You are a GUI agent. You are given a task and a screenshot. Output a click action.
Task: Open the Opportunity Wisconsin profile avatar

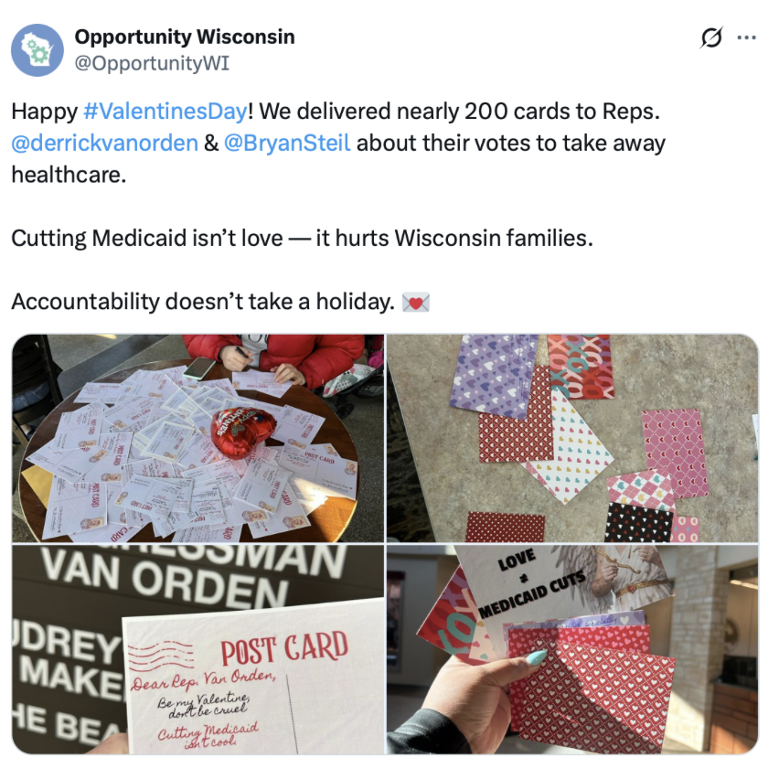(x=37, y=50)
